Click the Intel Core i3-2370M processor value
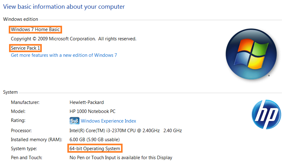The width and height of the screenshot is (286, 166). coord(126,131)
